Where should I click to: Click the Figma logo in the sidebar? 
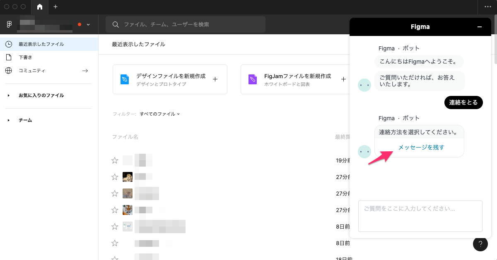pos(9,24)
